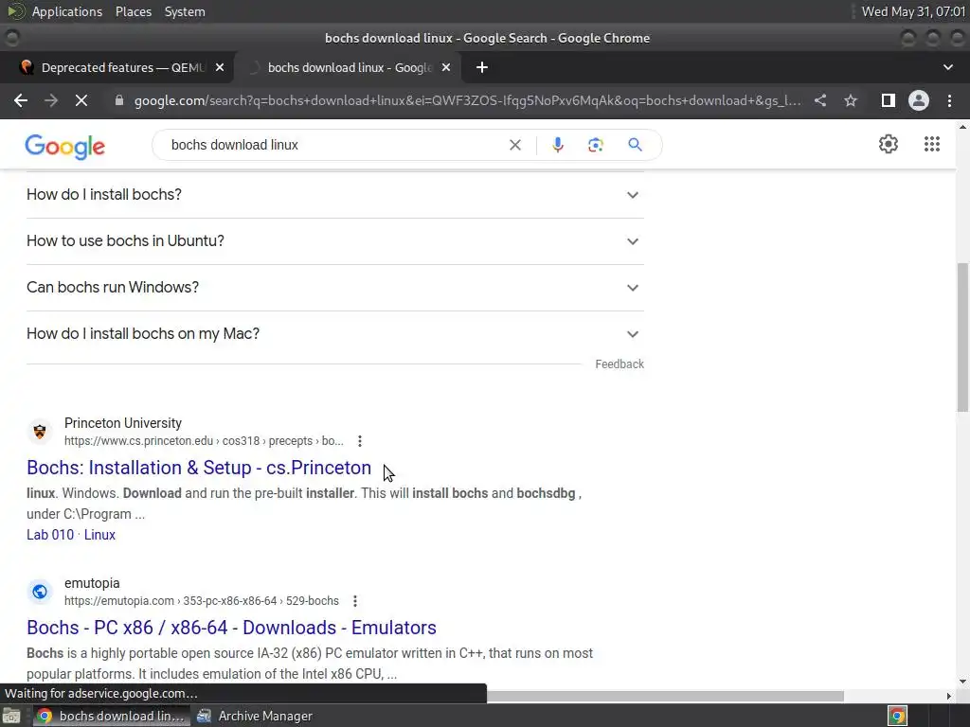Submit search with magnifier icon
Screen dimensions: 970x727
coord(635,145)
